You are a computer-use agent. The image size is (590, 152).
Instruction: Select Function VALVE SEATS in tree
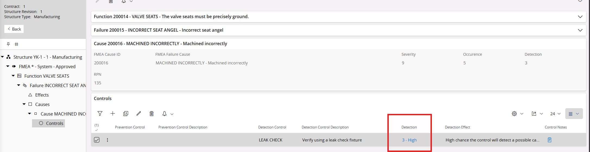pos(47,76)
